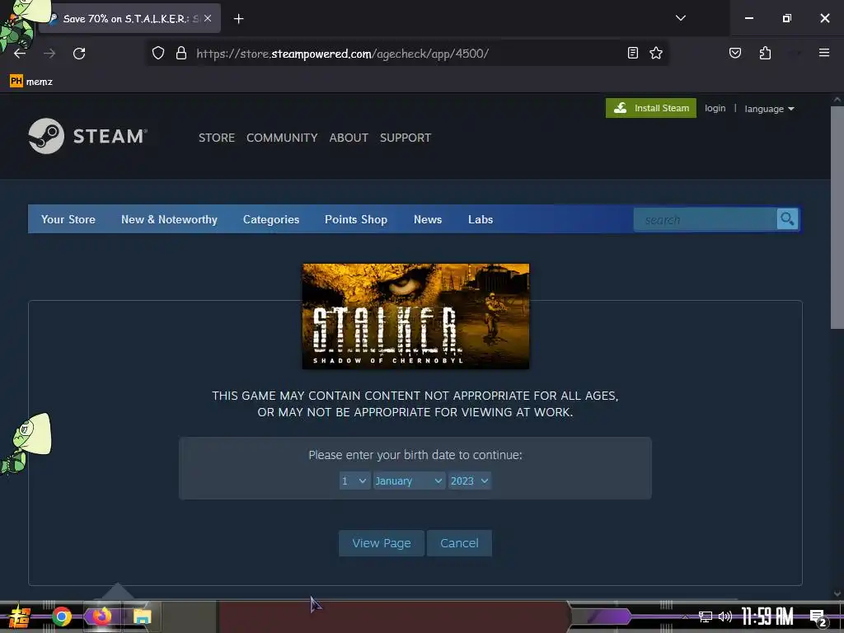Click the S.T.A.L.K.E.R. game banner image

tap(415, 316)
